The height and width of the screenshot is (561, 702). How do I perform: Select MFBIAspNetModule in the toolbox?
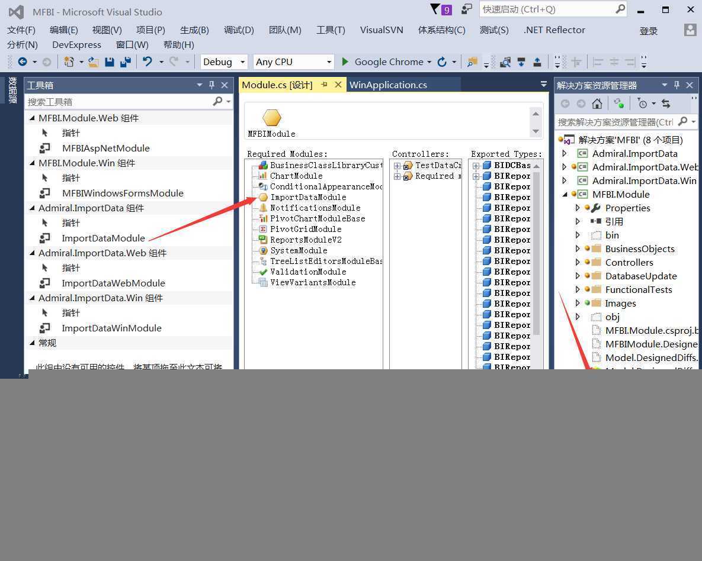[x=105, y=148]
